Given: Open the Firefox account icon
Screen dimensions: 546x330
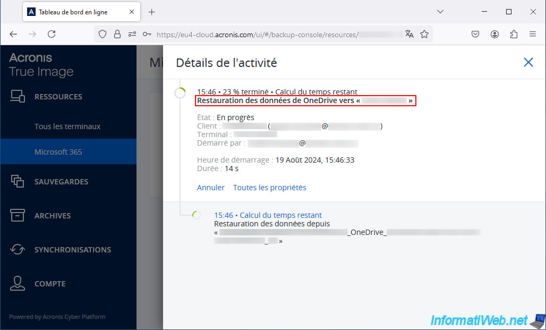Looking at the screenshot, I should click(x=494, y=34).
